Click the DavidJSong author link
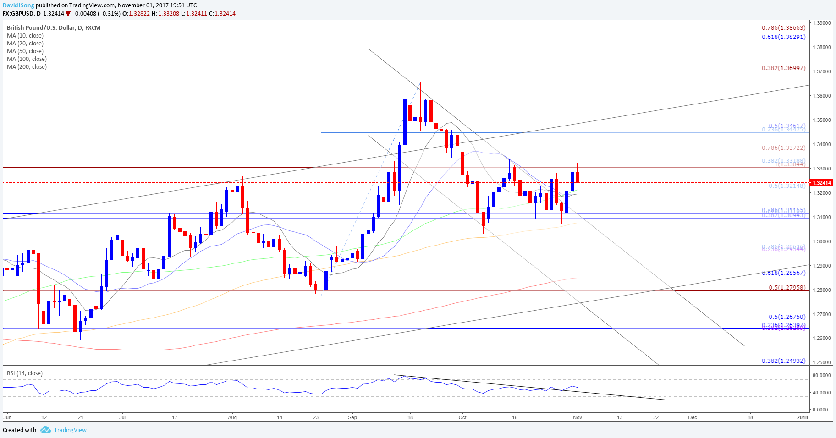 pos(18,5)
